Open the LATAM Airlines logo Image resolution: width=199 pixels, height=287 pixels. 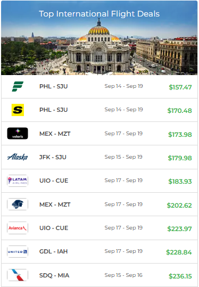coord(18,181)
